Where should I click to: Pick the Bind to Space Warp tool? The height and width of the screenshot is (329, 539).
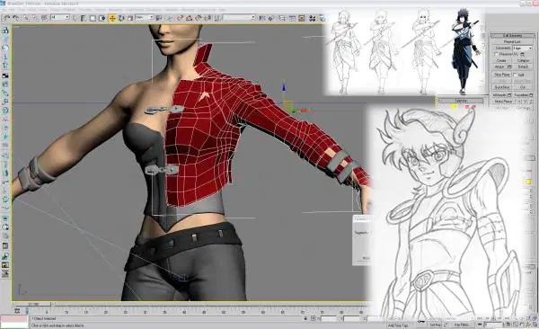(x=44, y=18)
